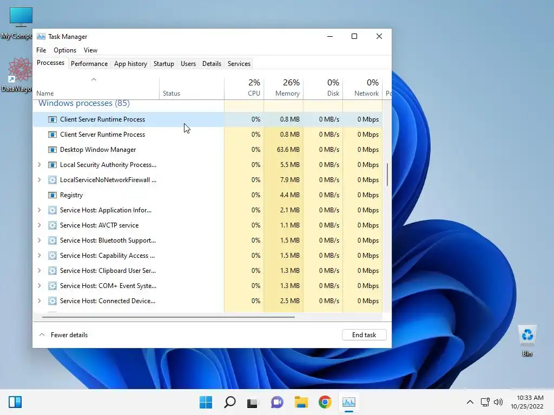Open Task View from the taskbar
Viewport: 554px width, 415px height.
click(x=252, y=402)
